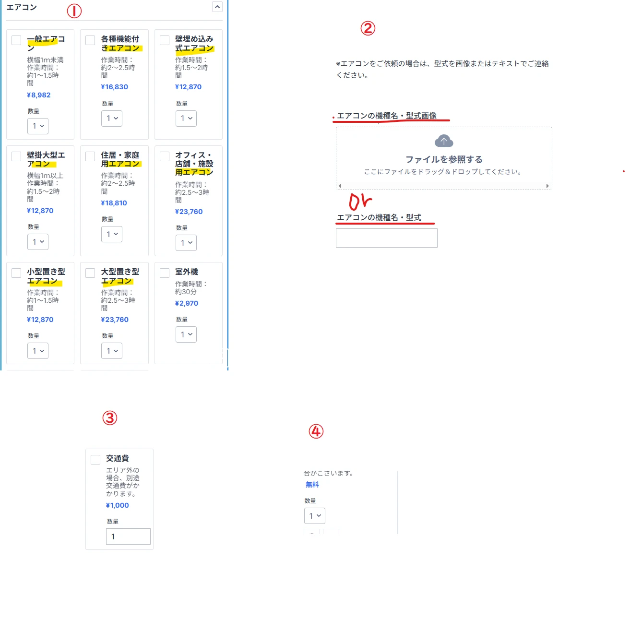Check the 大型置き型エアコン box
Screen dimensions: 642x619
[90, 272]
